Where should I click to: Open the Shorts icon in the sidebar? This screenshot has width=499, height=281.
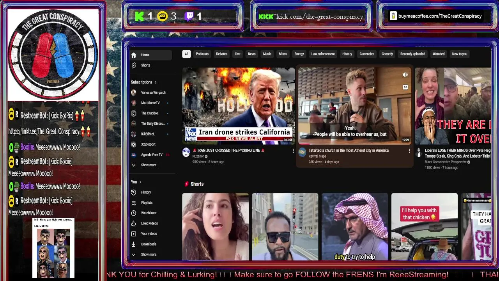click(134, 65)
